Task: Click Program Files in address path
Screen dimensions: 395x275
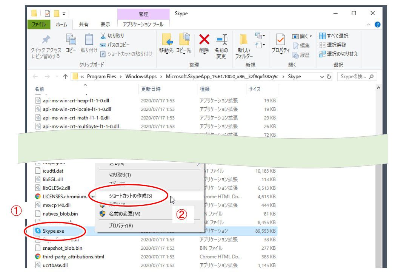Action: tap(101, 76)
